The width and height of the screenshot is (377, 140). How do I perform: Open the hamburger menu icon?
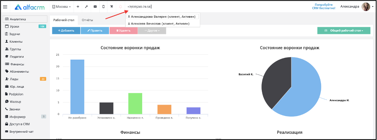coord(5,7)
